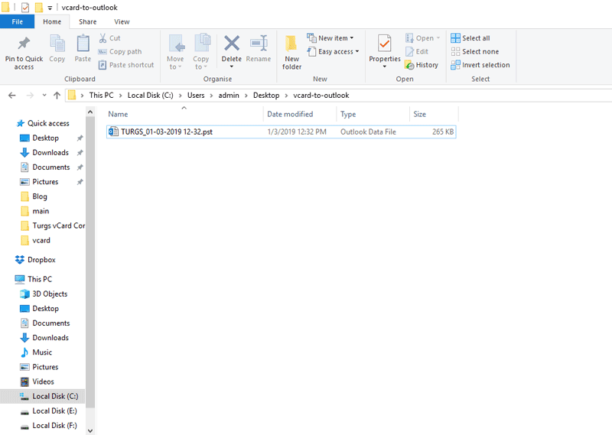The height and width of the screenshot is (435, 612).
Task: Click the Forward navigation arrow
Action: pos(30,96)
